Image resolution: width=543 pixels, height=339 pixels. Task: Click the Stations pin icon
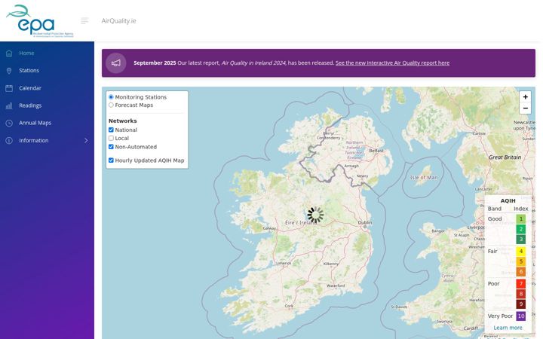click(x=9, y=71)
